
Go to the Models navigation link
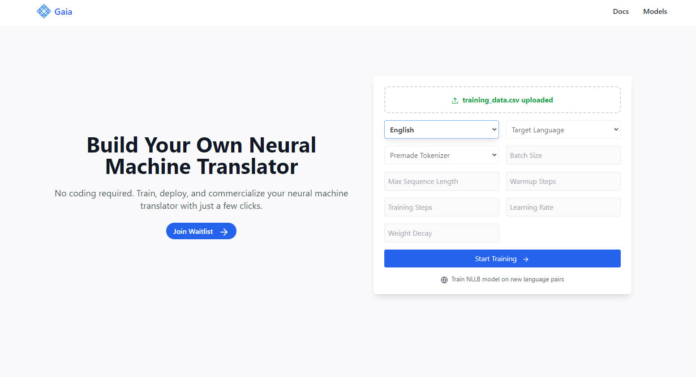click(x=655, y=12)
